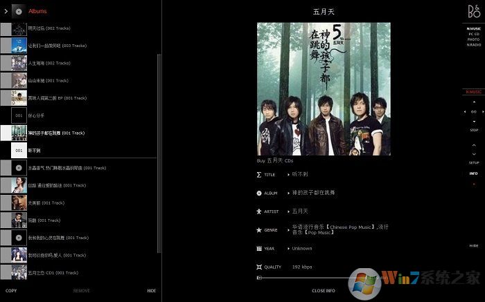Click HIDE on the remote control panel
This screenshot has height=302, width=485.
click(x=474, y=246)
